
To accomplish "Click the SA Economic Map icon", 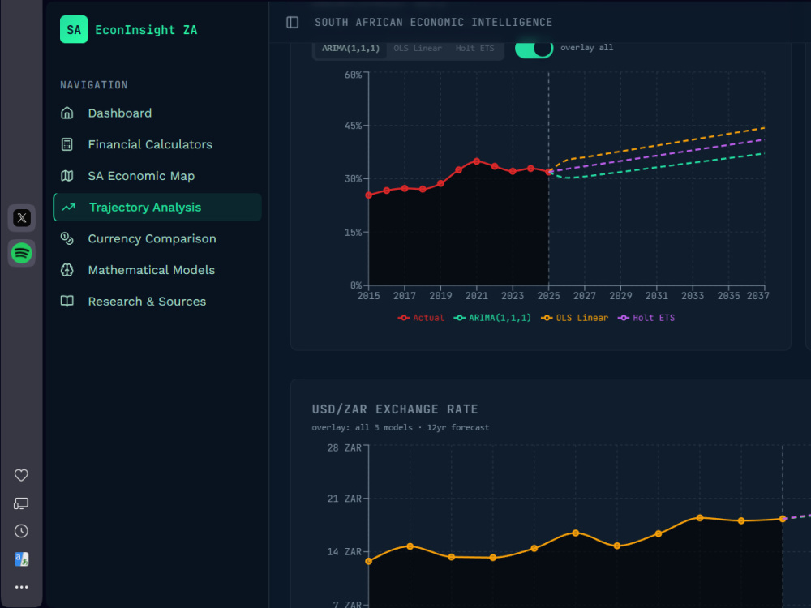I will [67, 176].
